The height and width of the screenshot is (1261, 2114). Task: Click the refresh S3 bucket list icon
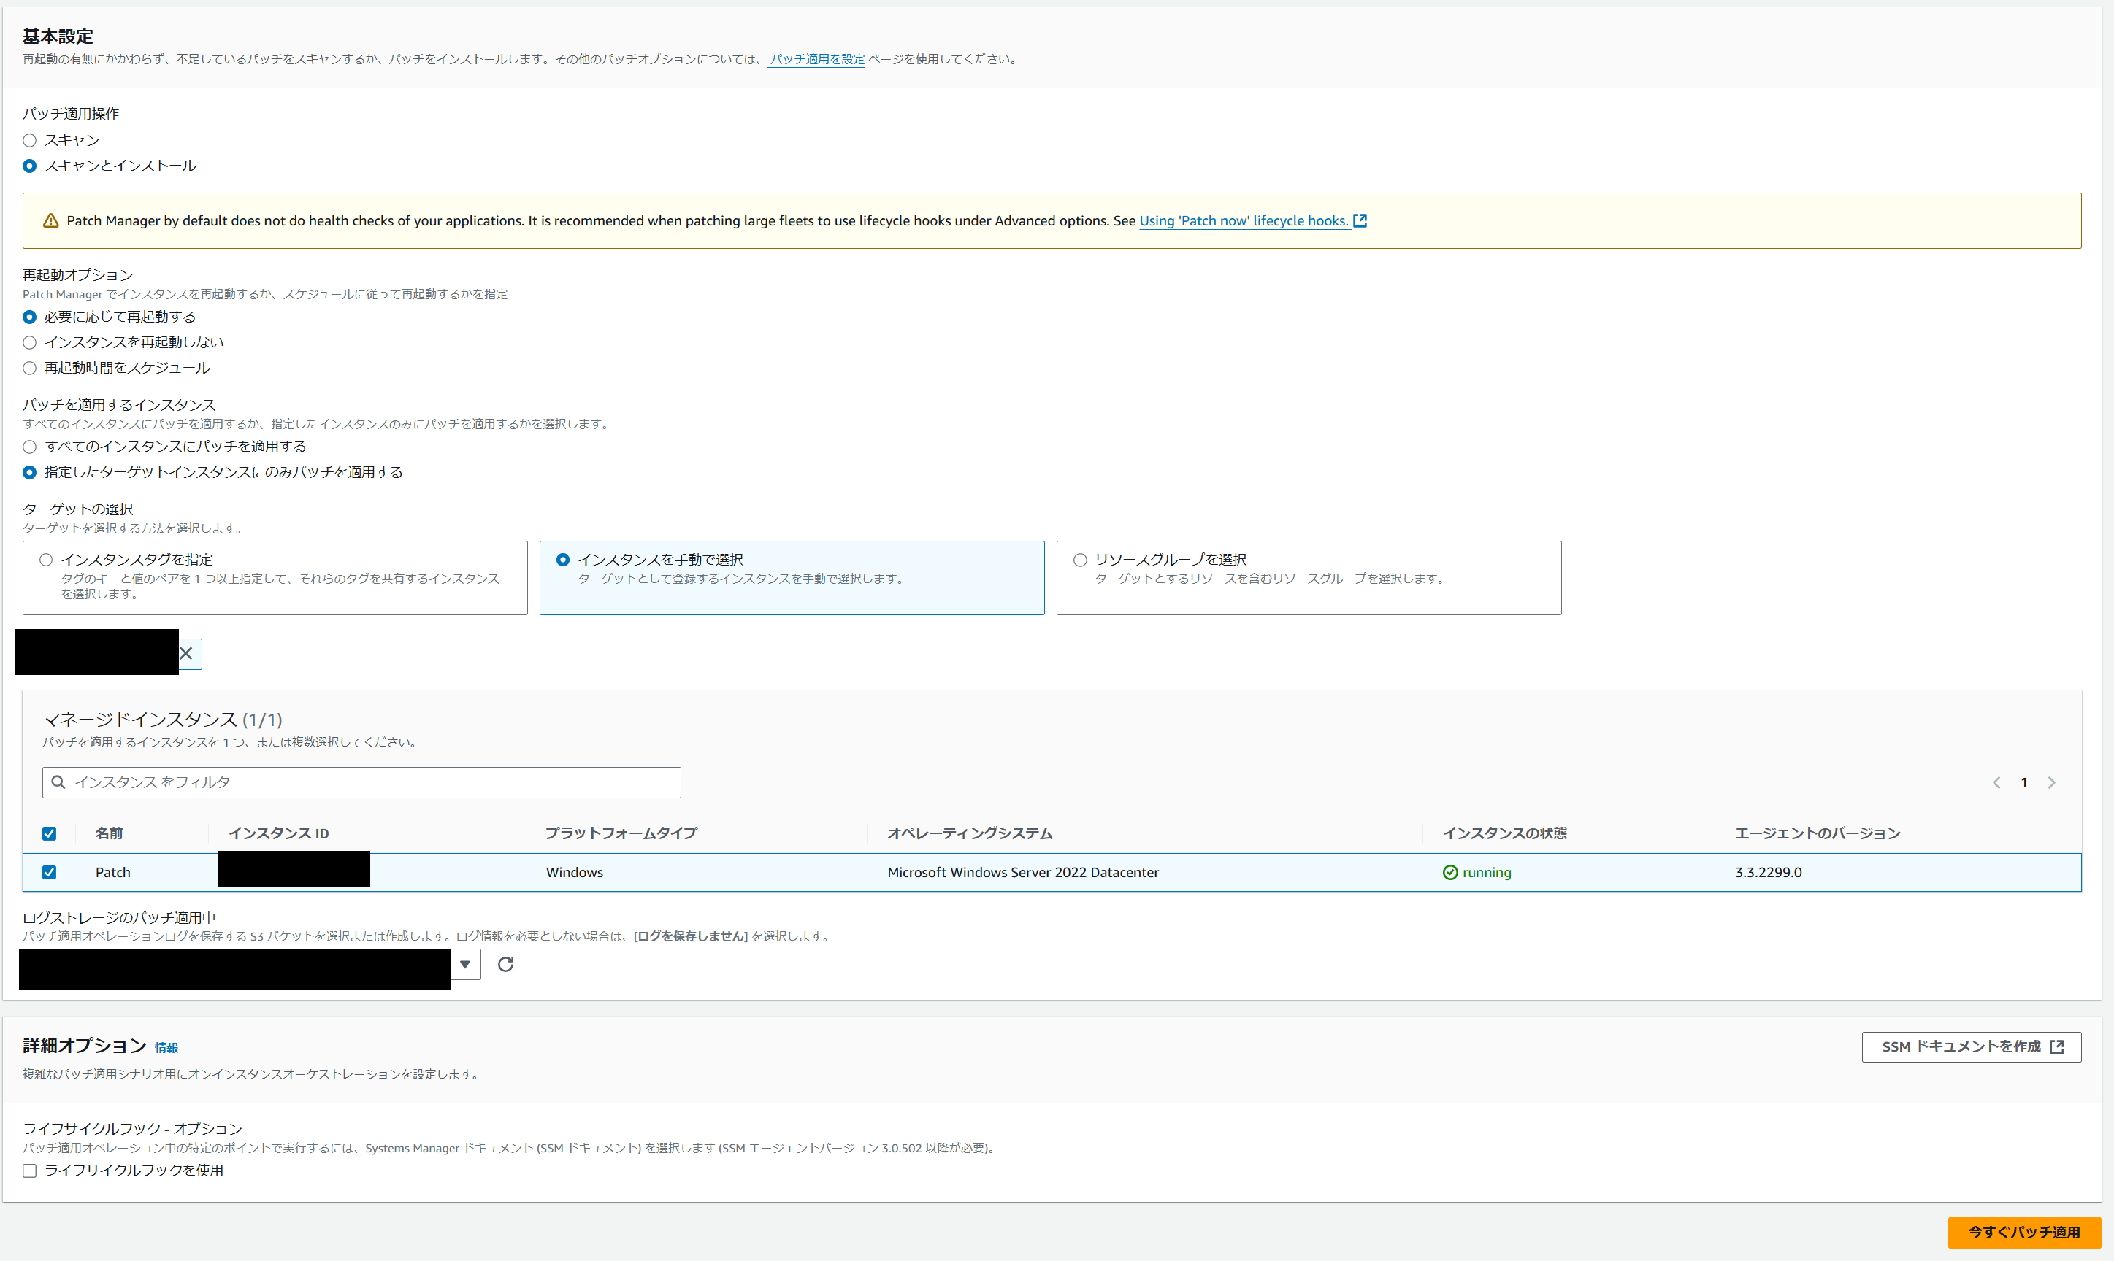coord(505,965)
